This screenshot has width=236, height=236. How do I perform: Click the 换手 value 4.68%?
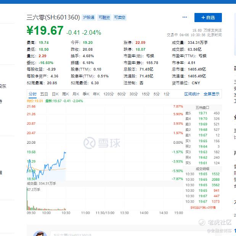88,56
